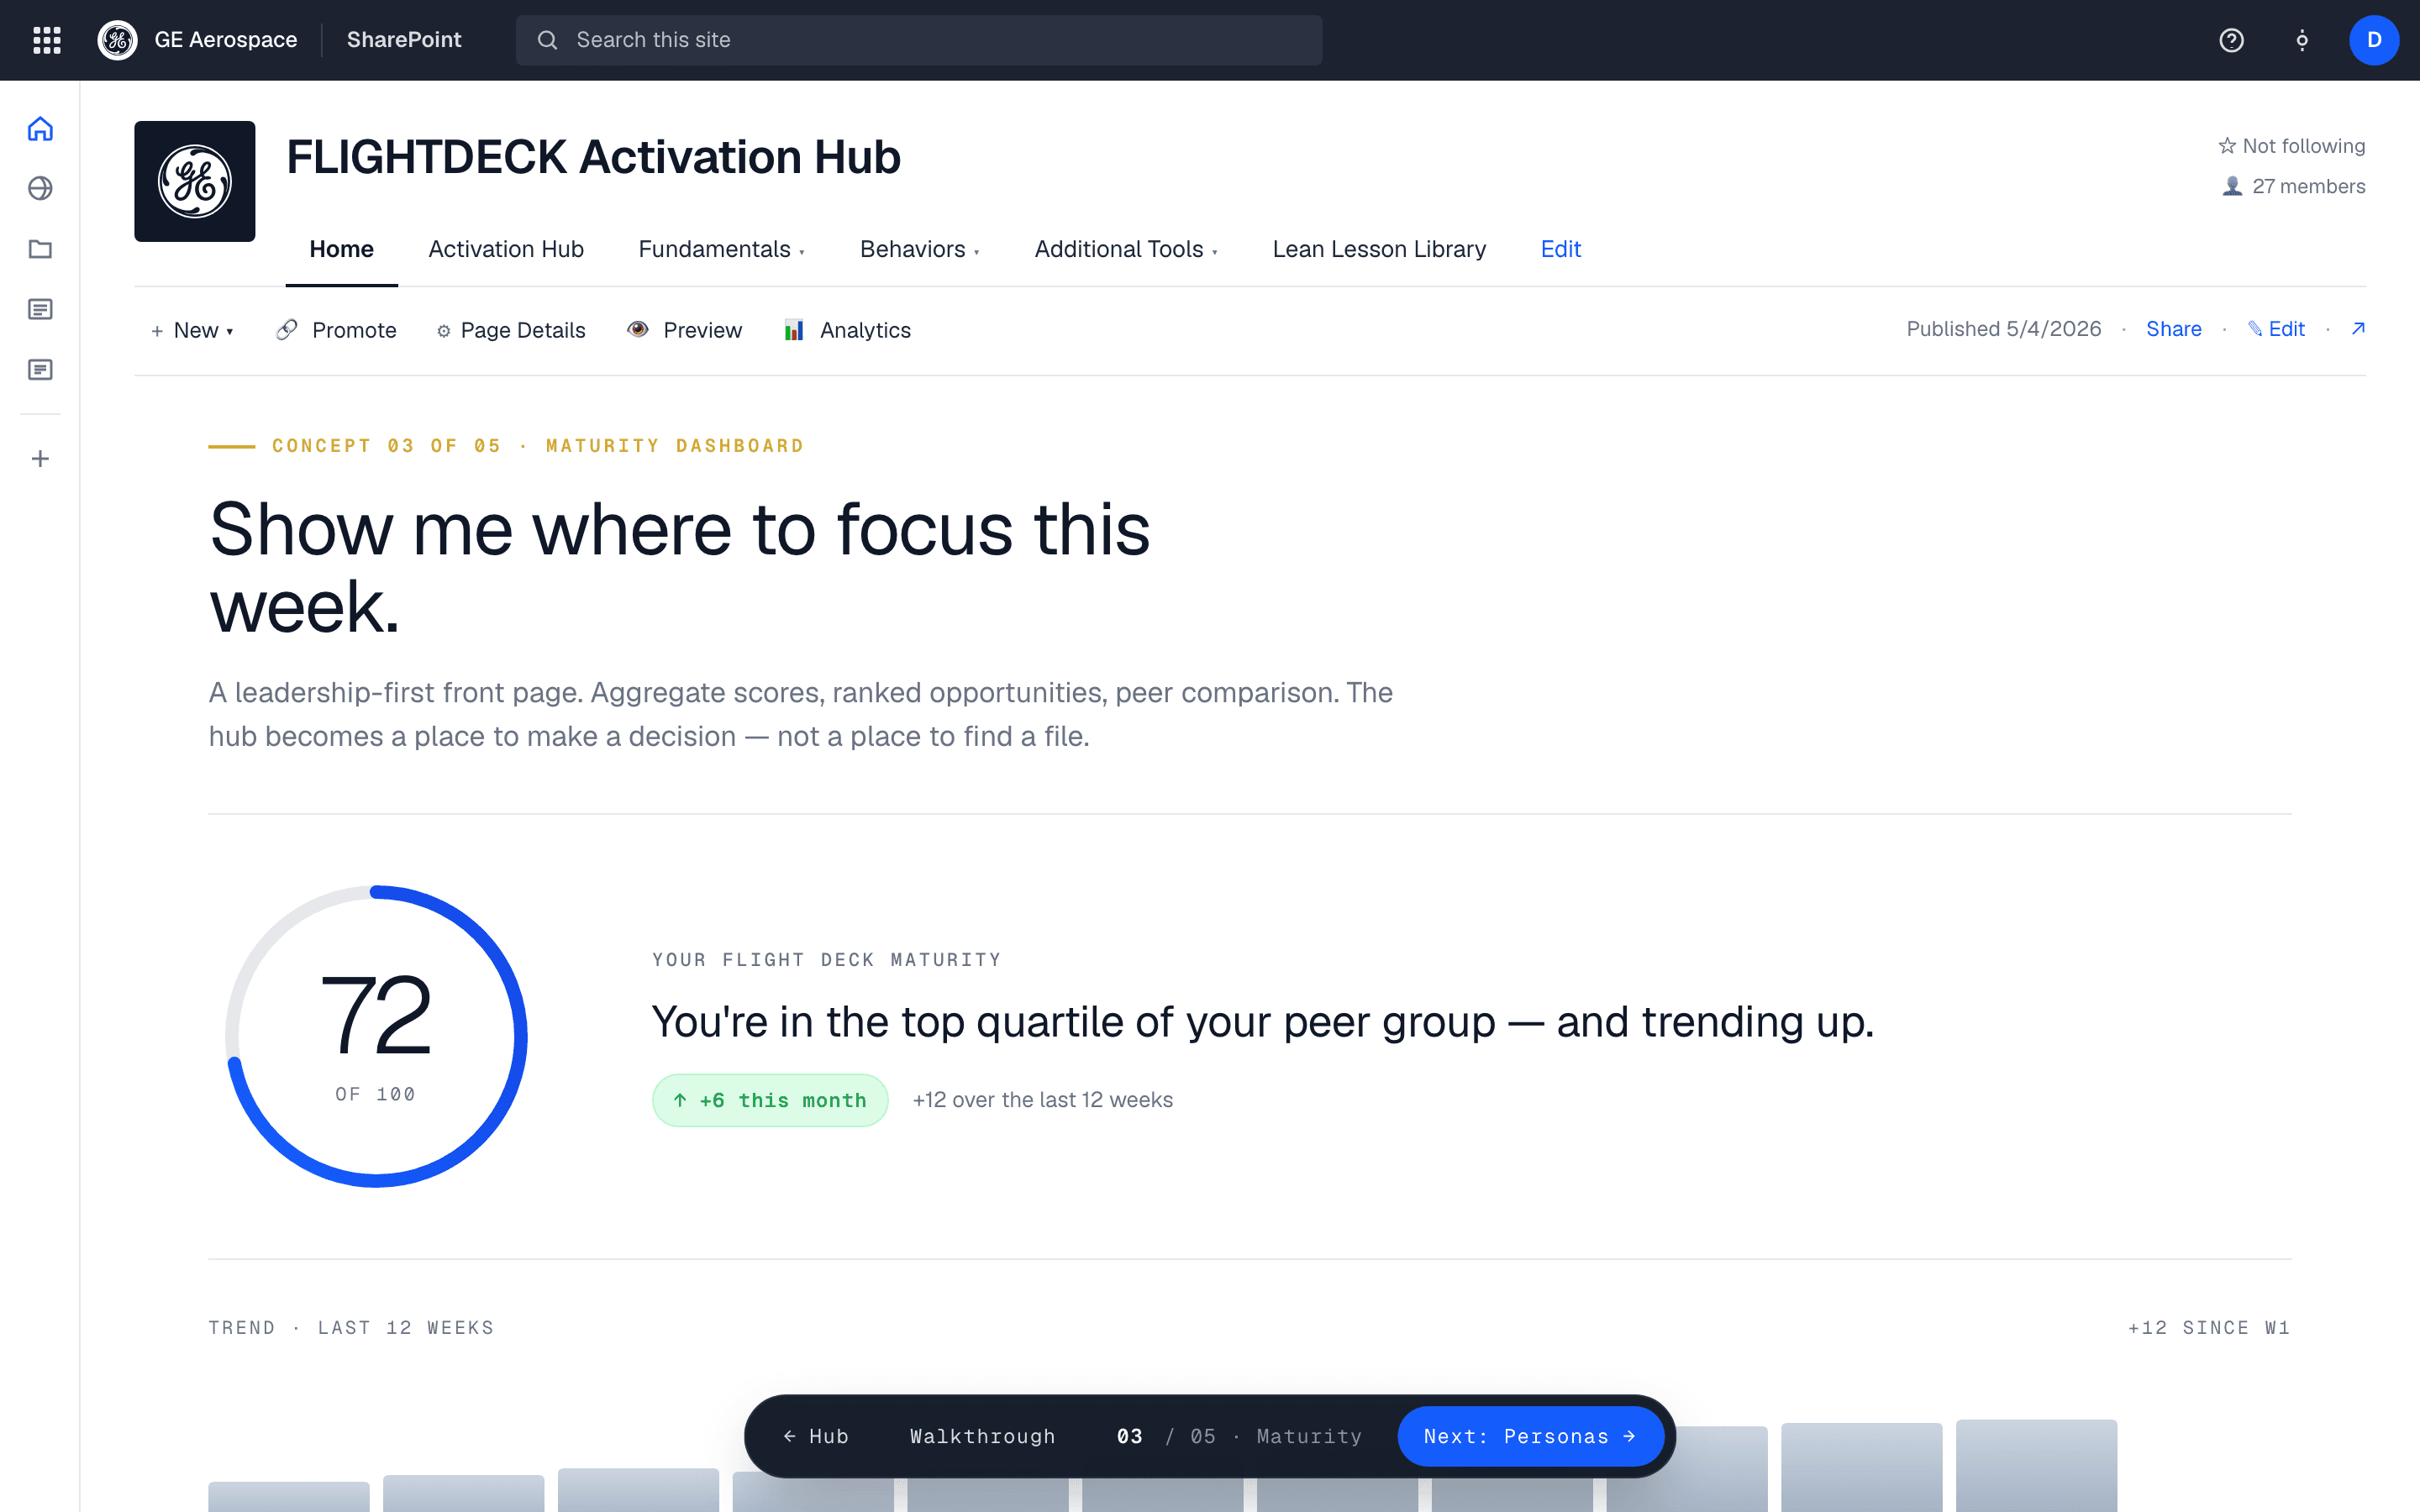Image resolution: width=2420 pixels, height=1512 pixels.
Task: Go back to Hub in walkthrough bar
Action: tap(816, 1436)
